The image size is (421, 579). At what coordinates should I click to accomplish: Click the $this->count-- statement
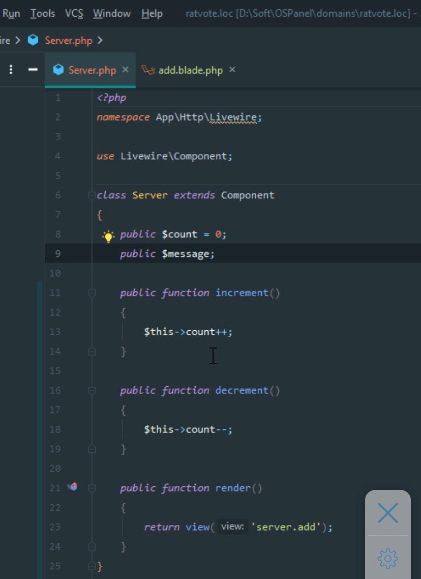tap(188, 429)
